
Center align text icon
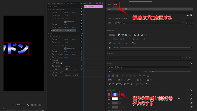113,76
